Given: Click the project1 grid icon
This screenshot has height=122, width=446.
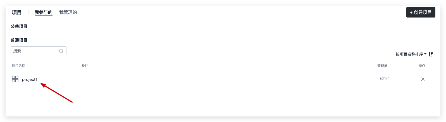Looking at the screenshot, I should click(x=15, y=79).
